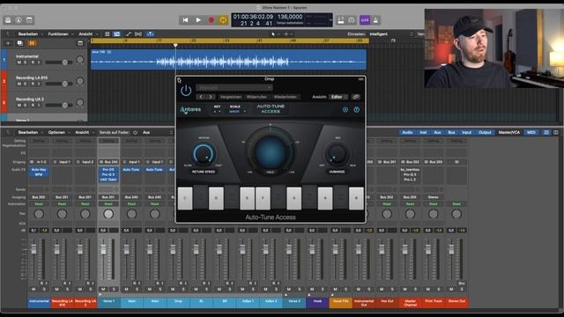Open the Auto-Tune Key dropdown
564x317 pixels.
[217, 112]
